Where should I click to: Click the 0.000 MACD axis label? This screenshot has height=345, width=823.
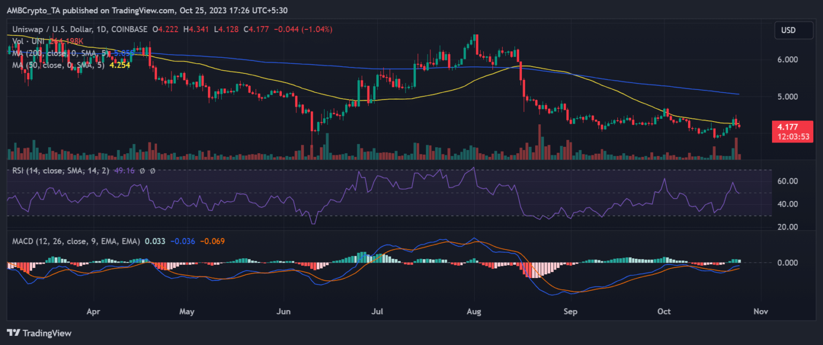coord(786,262)
